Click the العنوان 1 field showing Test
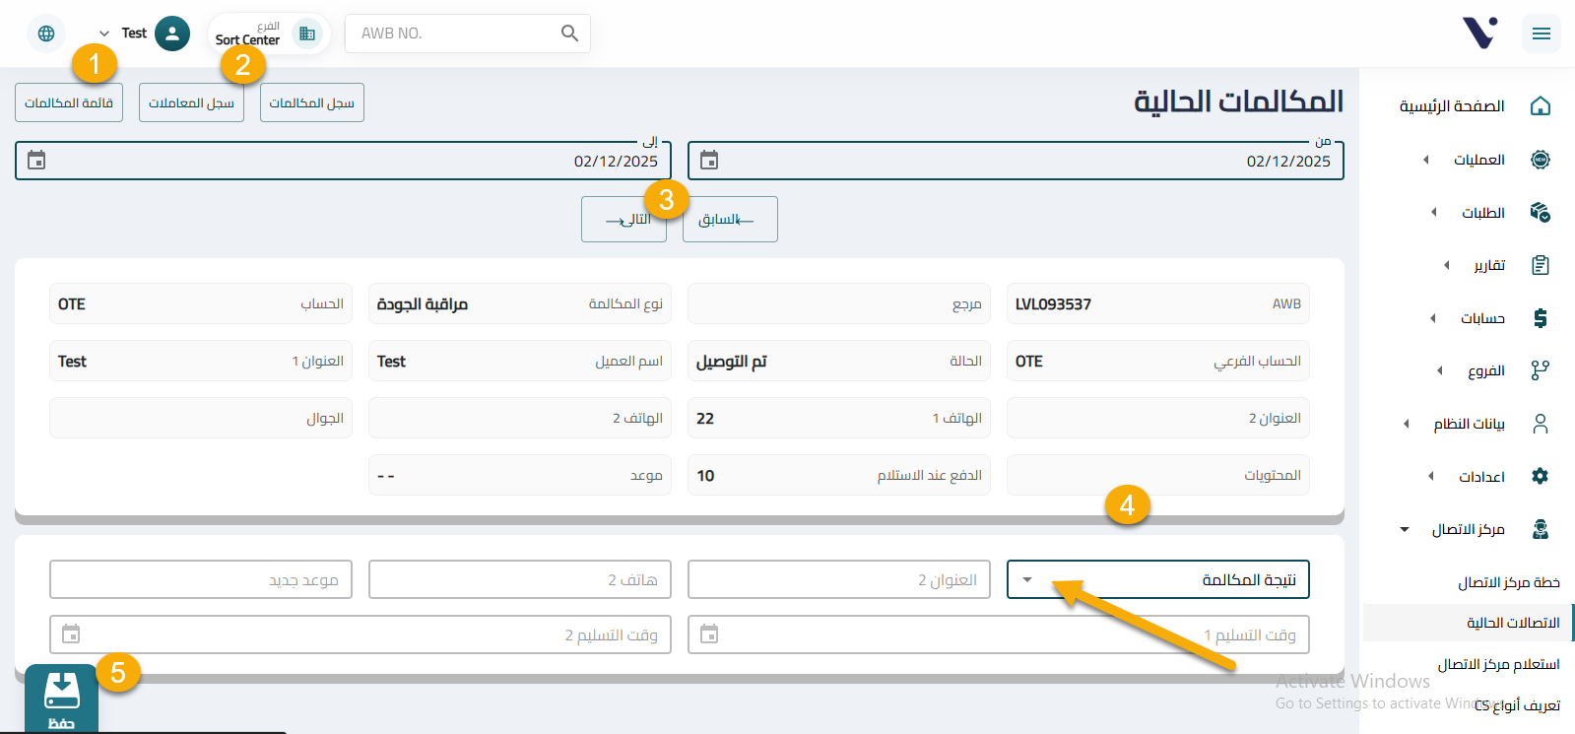 tap(201, 361)
